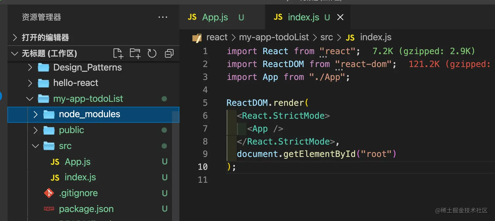This screenshot has width=495, height=221.
Task: Click the JS icon beside App.js in tree
Action: pos(55,162)
